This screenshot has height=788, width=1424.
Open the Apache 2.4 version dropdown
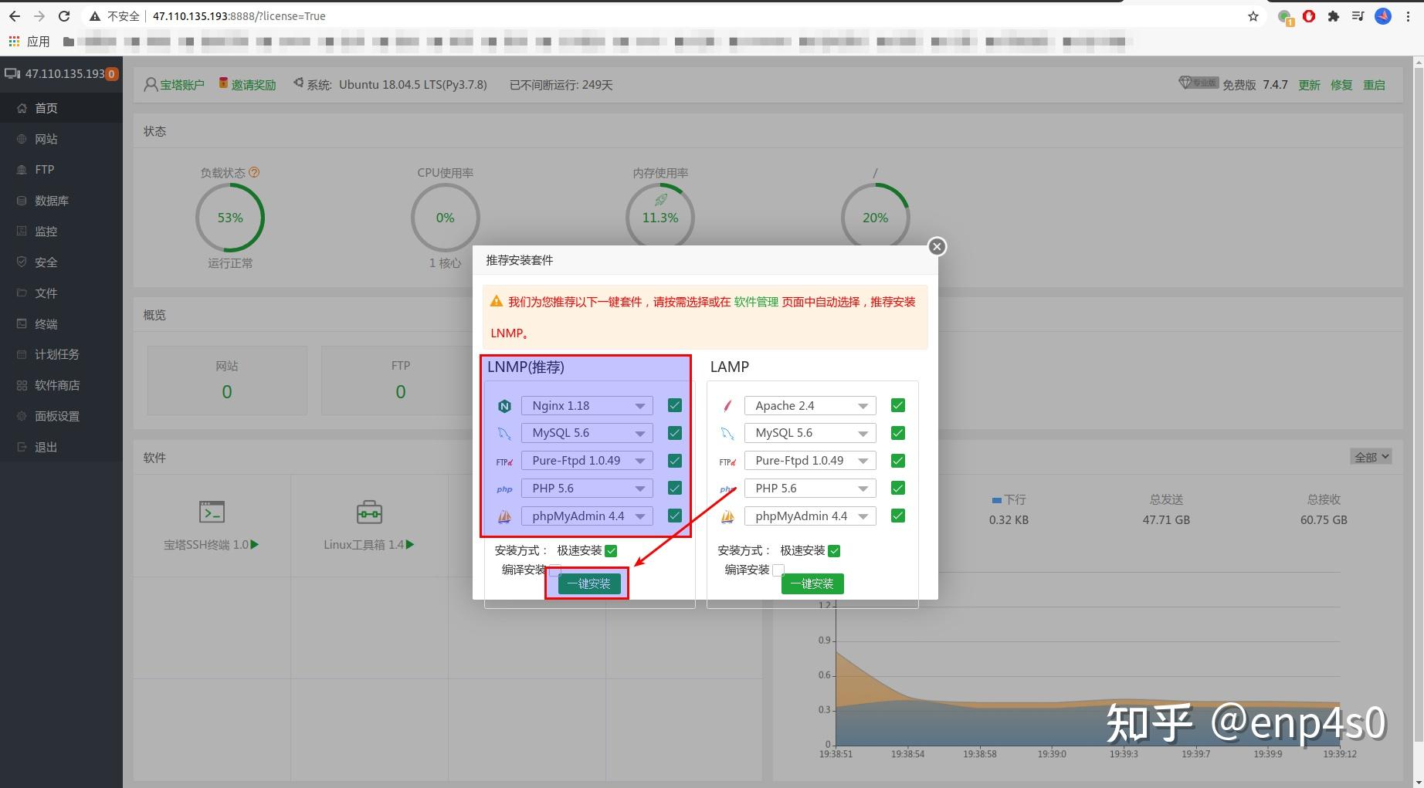pos(810,406)
